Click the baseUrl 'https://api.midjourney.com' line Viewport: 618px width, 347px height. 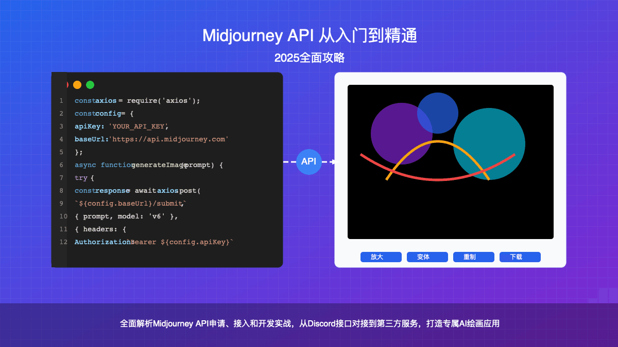pos(151,139)
